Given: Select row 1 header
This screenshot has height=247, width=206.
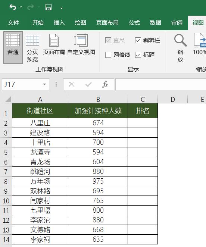Looking at the screenshot, I should 6,111.
